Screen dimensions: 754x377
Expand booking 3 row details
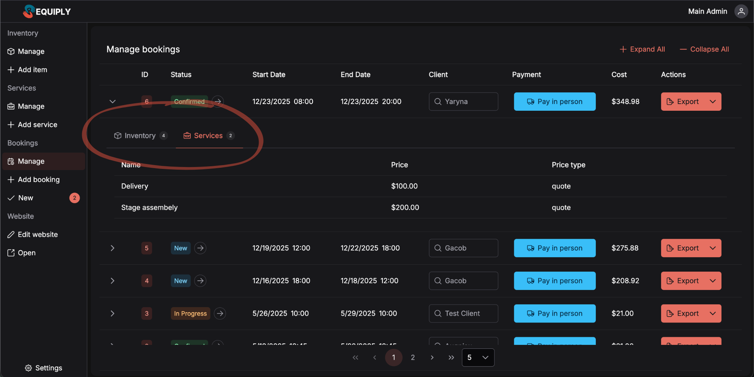(x=112, y=313)
